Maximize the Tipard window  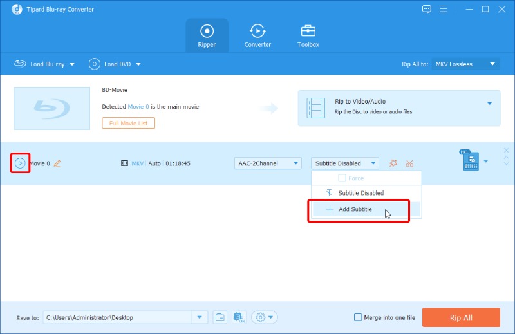click(x=485, y=9)
